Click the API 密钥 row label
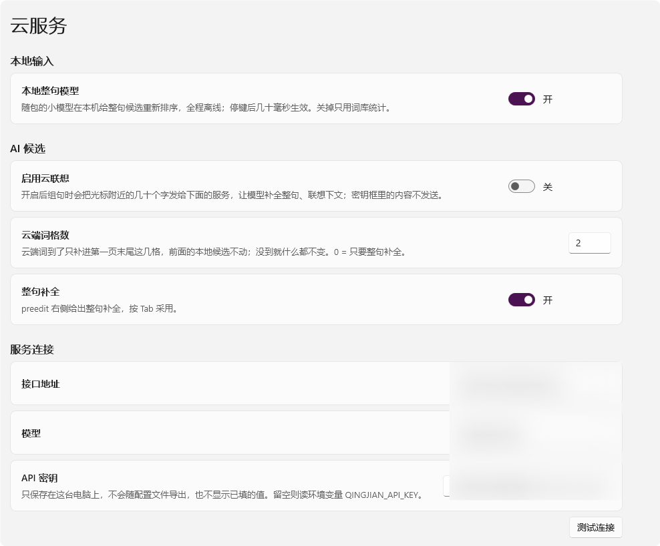This screenshot has width=660, height=546. [x=39, y=479]
